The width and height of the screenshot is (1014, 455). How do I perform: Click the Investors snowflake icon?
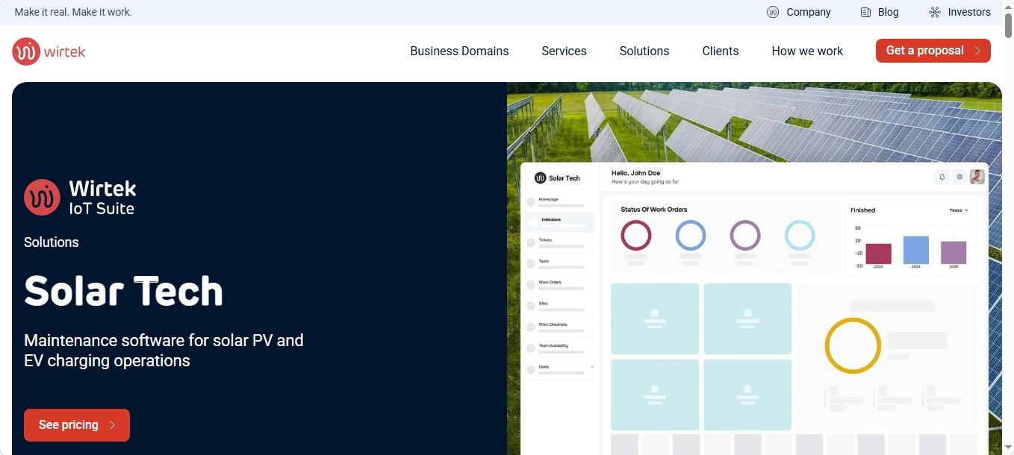[x=935, y=12]
